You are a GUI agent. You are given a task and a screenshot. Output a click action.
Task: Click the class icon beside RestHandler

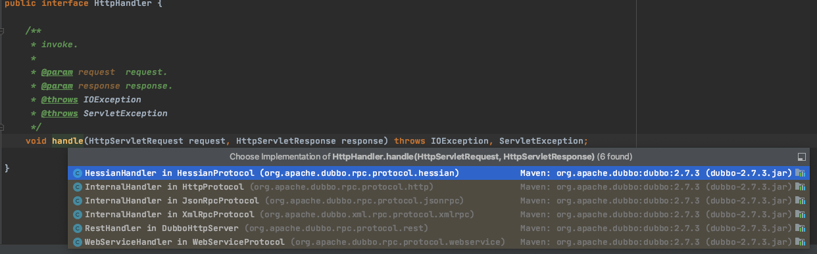tap(78, 228)
